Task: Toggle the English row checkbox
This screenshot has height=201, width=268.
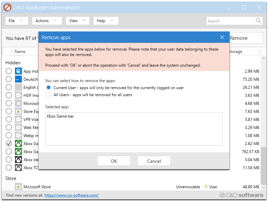Action: click(9, 87)
